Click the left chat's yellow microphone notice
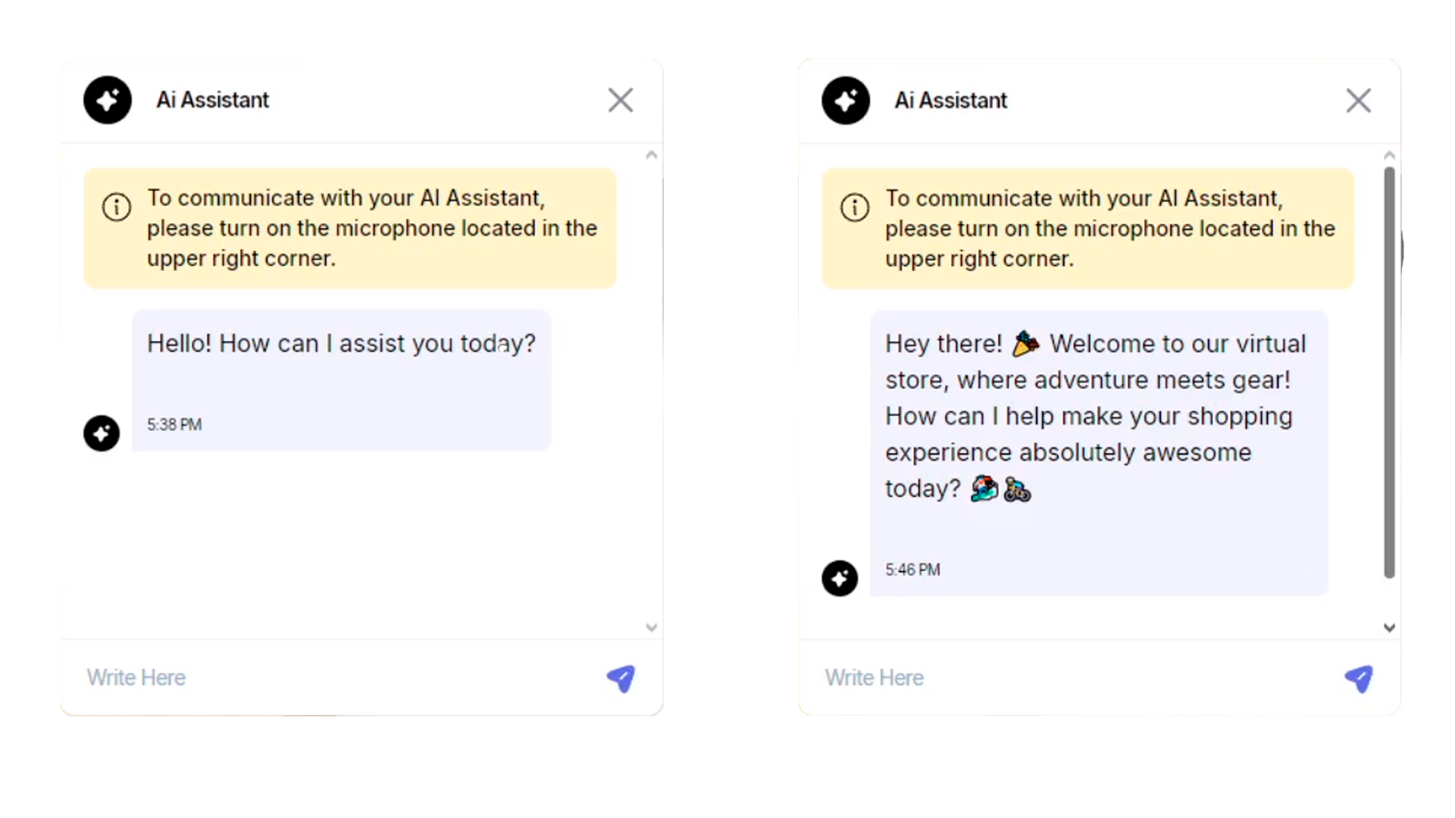Viewport: 1455px width, 818px height. click(x=350, y=228)
